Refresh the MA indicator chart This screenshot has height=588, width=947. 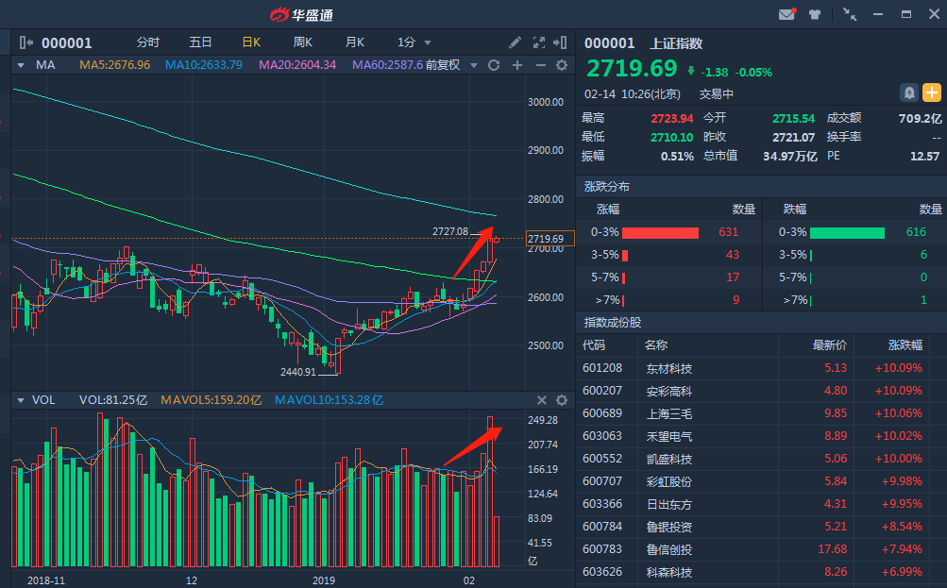pyautogui.click(x=494, y=65)
